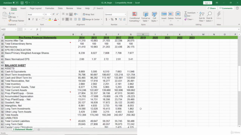The width and height of the screenshot is (241, 135).
Task: Click the insert function fx icon
Action: point(37,29)
